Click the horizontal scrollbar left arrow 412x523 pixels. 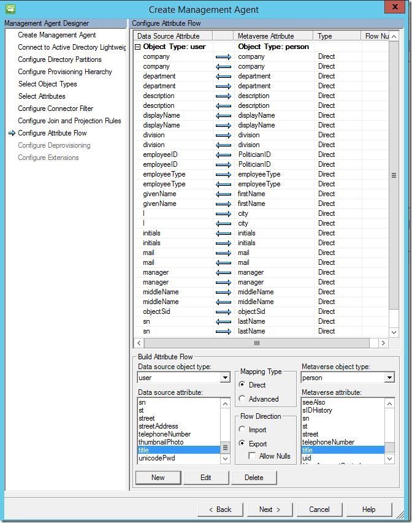139,343
